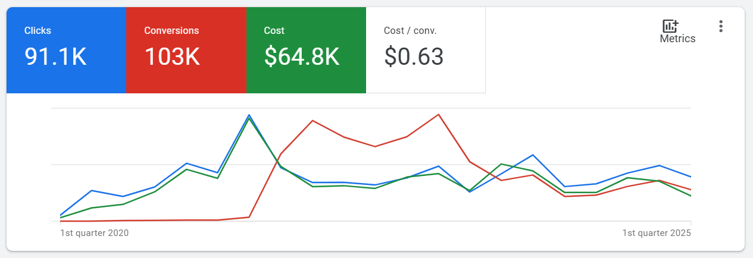Click the $64.8K cost value
The width and height of the screenshot is (753, 258).
point(302,56)
